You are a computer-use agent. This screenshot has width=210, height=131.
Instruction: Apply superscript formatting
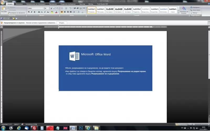pyautogui.click(x=45, y=12)
